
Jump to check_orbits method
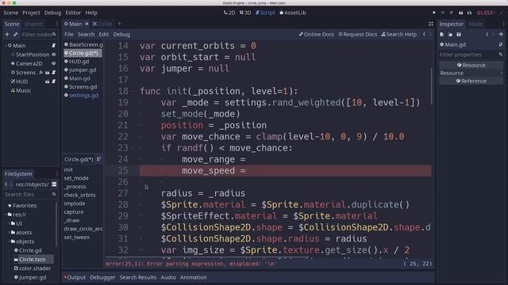pos(79,195)
